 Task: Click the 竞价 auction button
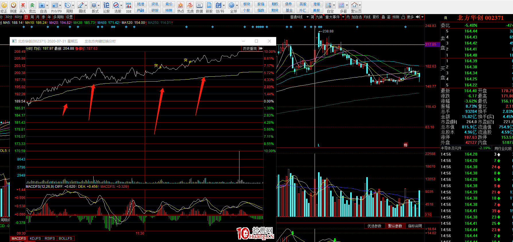point(169,4)
